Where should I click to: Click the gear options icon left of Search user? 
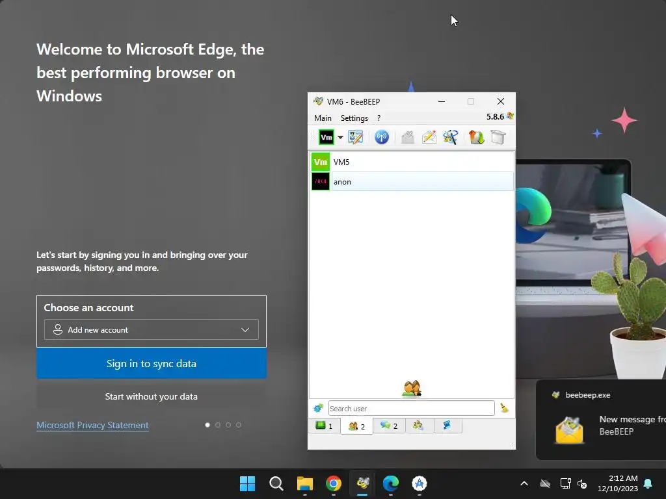pos(318,408)
